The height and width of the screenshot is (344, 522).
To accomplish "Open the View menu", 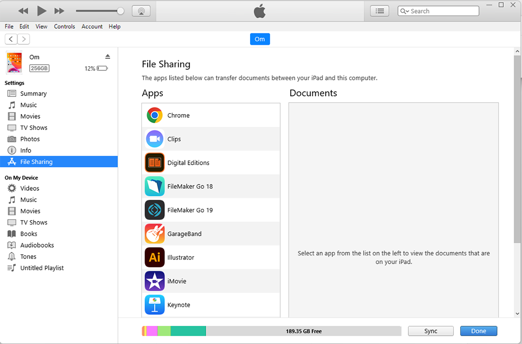I will coord(41,26).
